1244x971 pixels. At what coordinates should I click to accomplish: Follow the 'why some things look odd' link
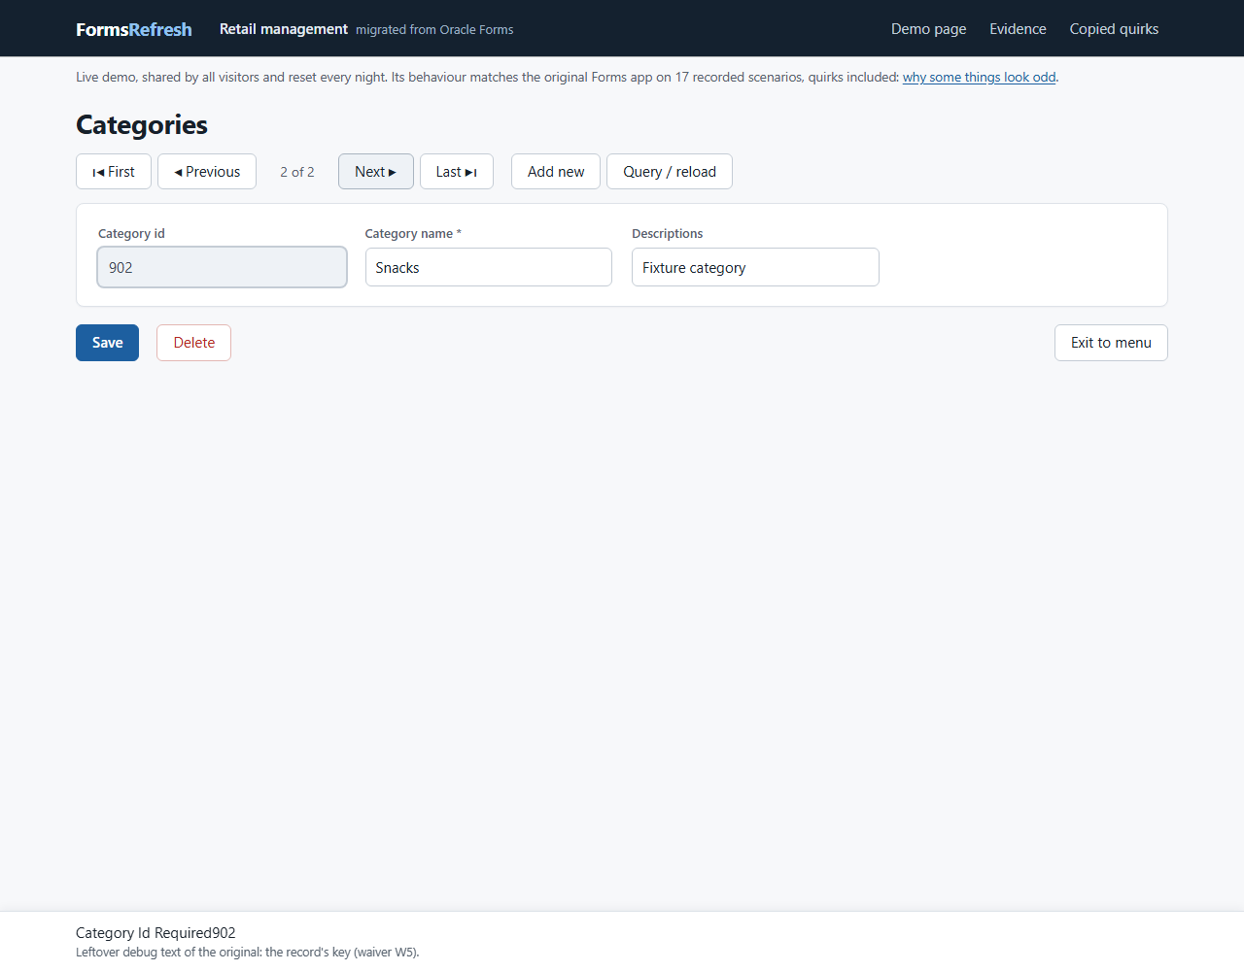pos(979,77)
